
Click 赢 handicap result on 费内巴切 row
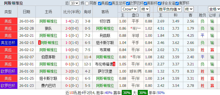click(212, 86)
